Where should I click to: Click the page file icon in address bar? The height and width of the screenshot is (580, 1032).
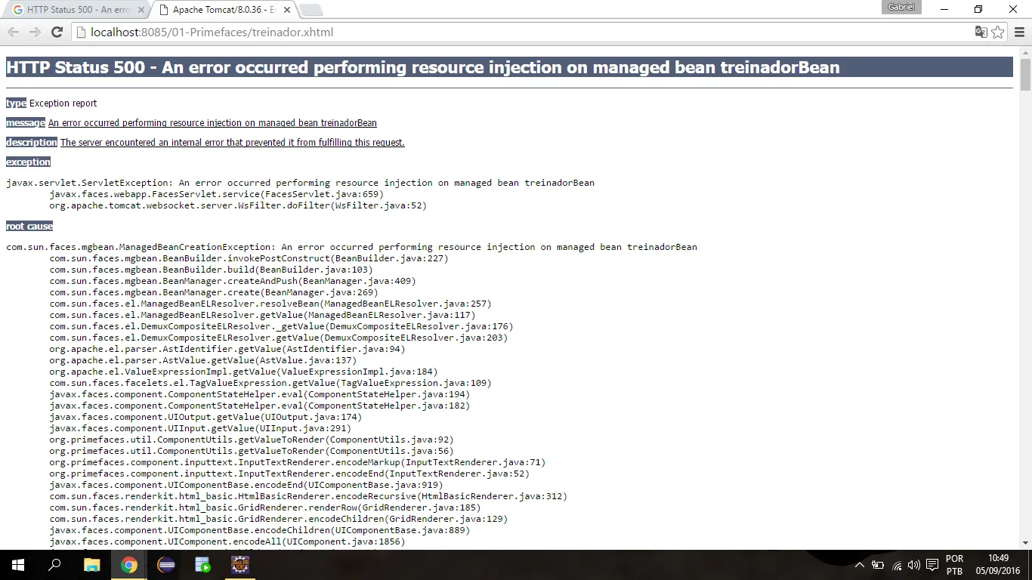coord(82,32)
